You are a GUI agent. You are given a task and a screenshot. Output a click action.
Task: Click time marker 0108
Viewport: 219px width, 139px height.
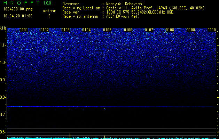[170, 30]
